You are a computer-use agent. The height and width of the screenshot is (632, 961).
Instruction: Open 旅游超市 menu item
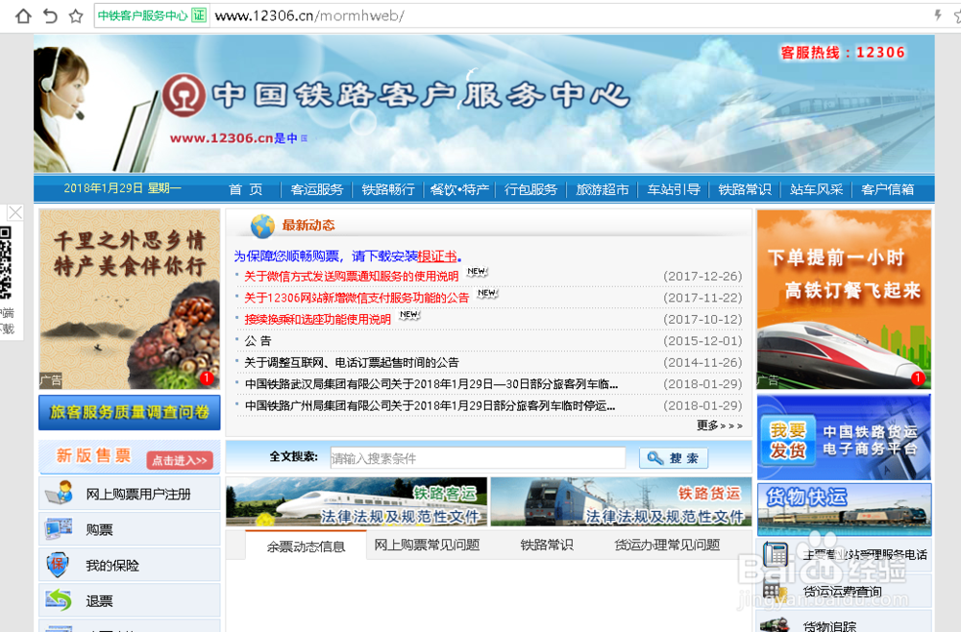(603, 189)
